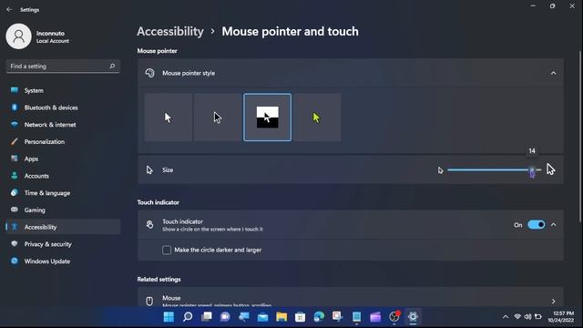The width and height of the screenshot is (583, 328).
Task: Go back with the Settings back arrow
Action: (9, 10)
